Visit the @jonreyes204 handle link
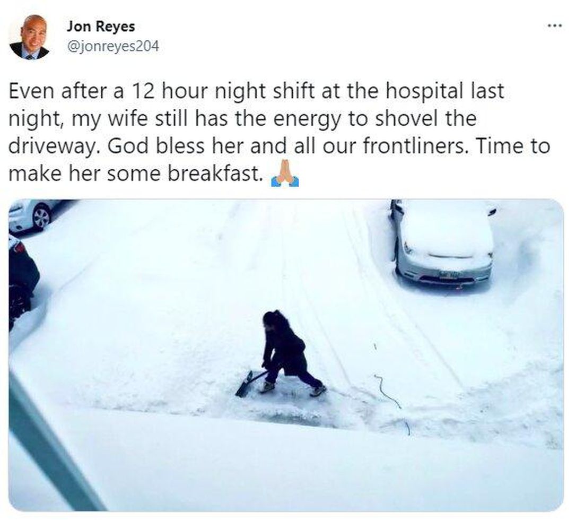The height and width of the screenshot is (520, 576). coord(113,46)
